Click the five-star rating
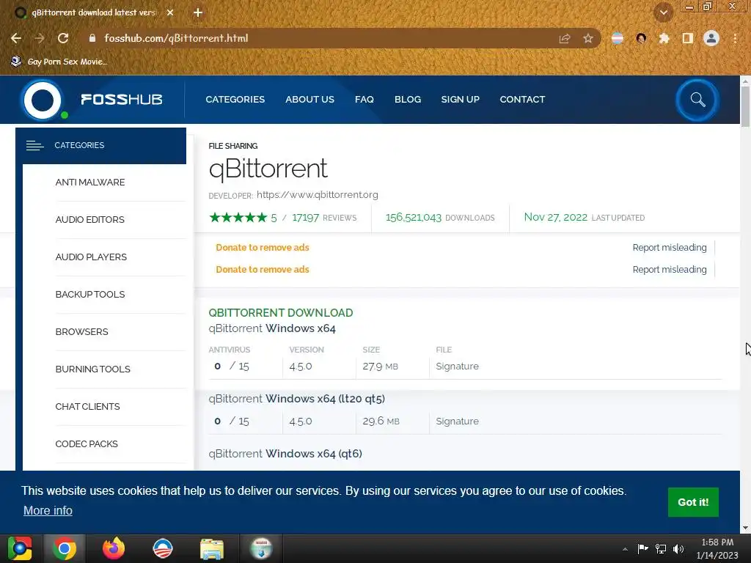The image size is (751, 563). click(x=238, y=218)
